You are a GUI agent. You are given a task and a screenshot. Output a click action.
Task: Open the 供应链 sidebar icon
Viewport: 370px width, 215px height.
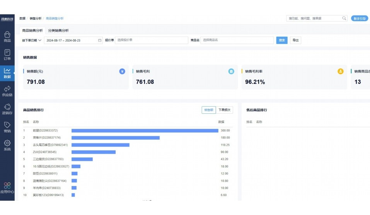tap(7, 91)
